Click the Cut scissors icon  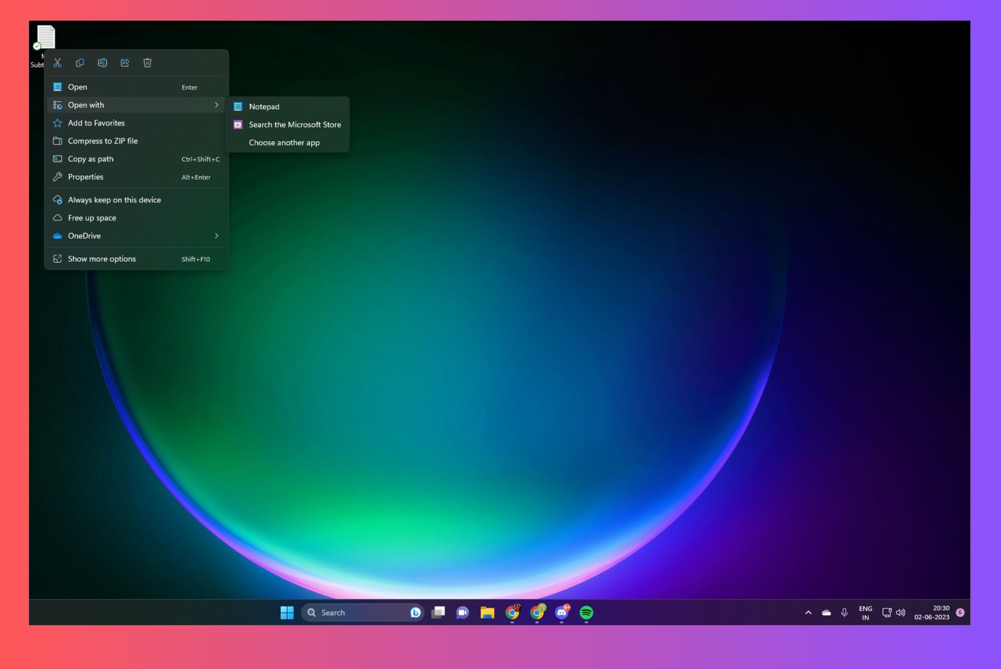[58, 63]
